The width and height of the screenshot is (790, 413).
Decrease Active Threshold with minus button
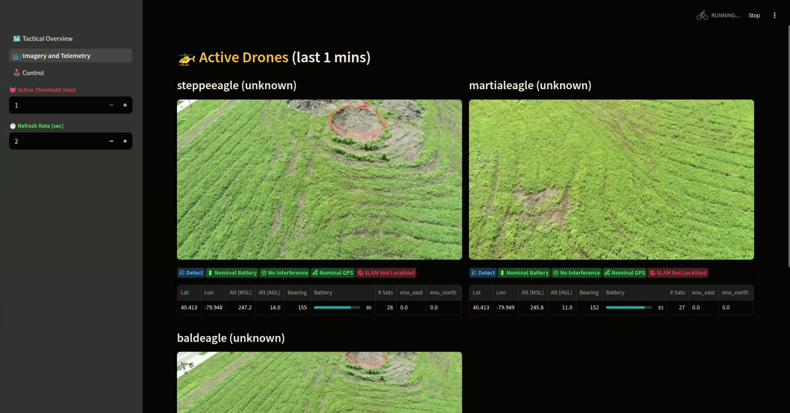click(x=111, y=105)
